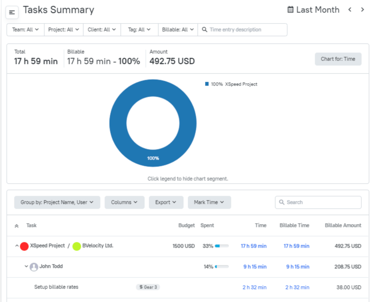Viewport: 371px width, 302px height.
Task: Click the red XSpeed Project circle icon
Action: pyautogui.click(x=24, y=246)
